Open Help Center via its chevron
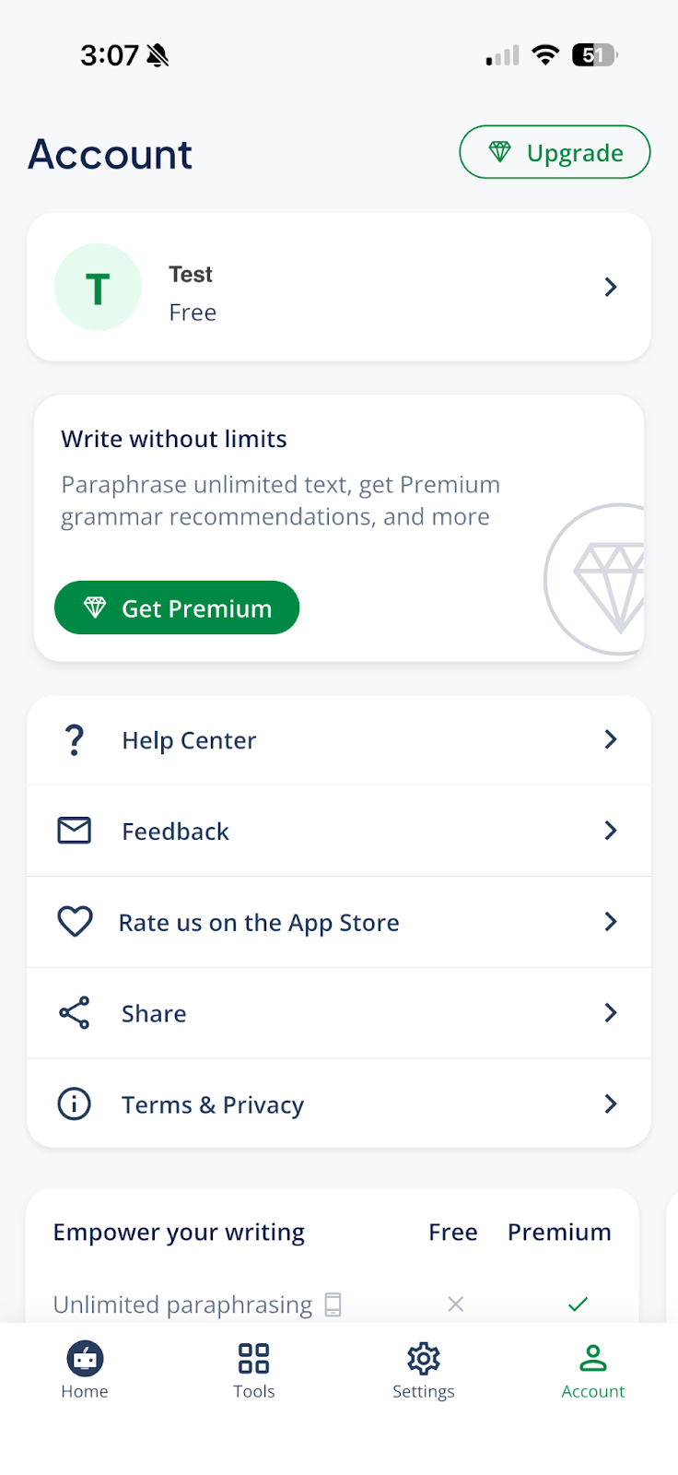 (610, 739)
